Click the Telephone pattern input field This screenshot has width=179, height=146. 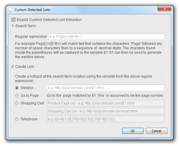point(105,119)
